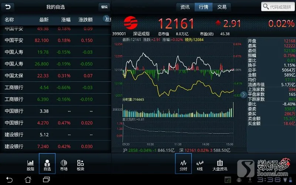Image resolution: width=296 pixels, height=185 pixels.
Task: Tap the red 深证成指 index logo
Action: point(131,23)
